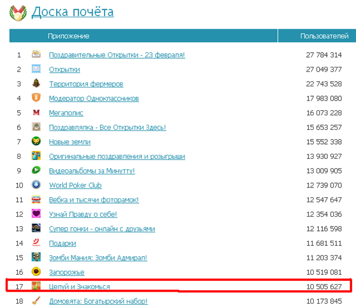Select the user count 12 116 598

tap(324, 229)
